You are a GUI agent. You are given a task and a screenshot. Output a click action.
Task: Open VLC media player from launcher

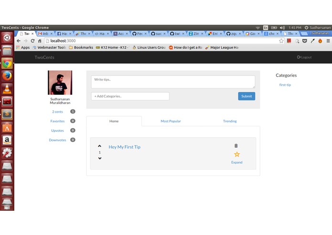coord(7,89)
